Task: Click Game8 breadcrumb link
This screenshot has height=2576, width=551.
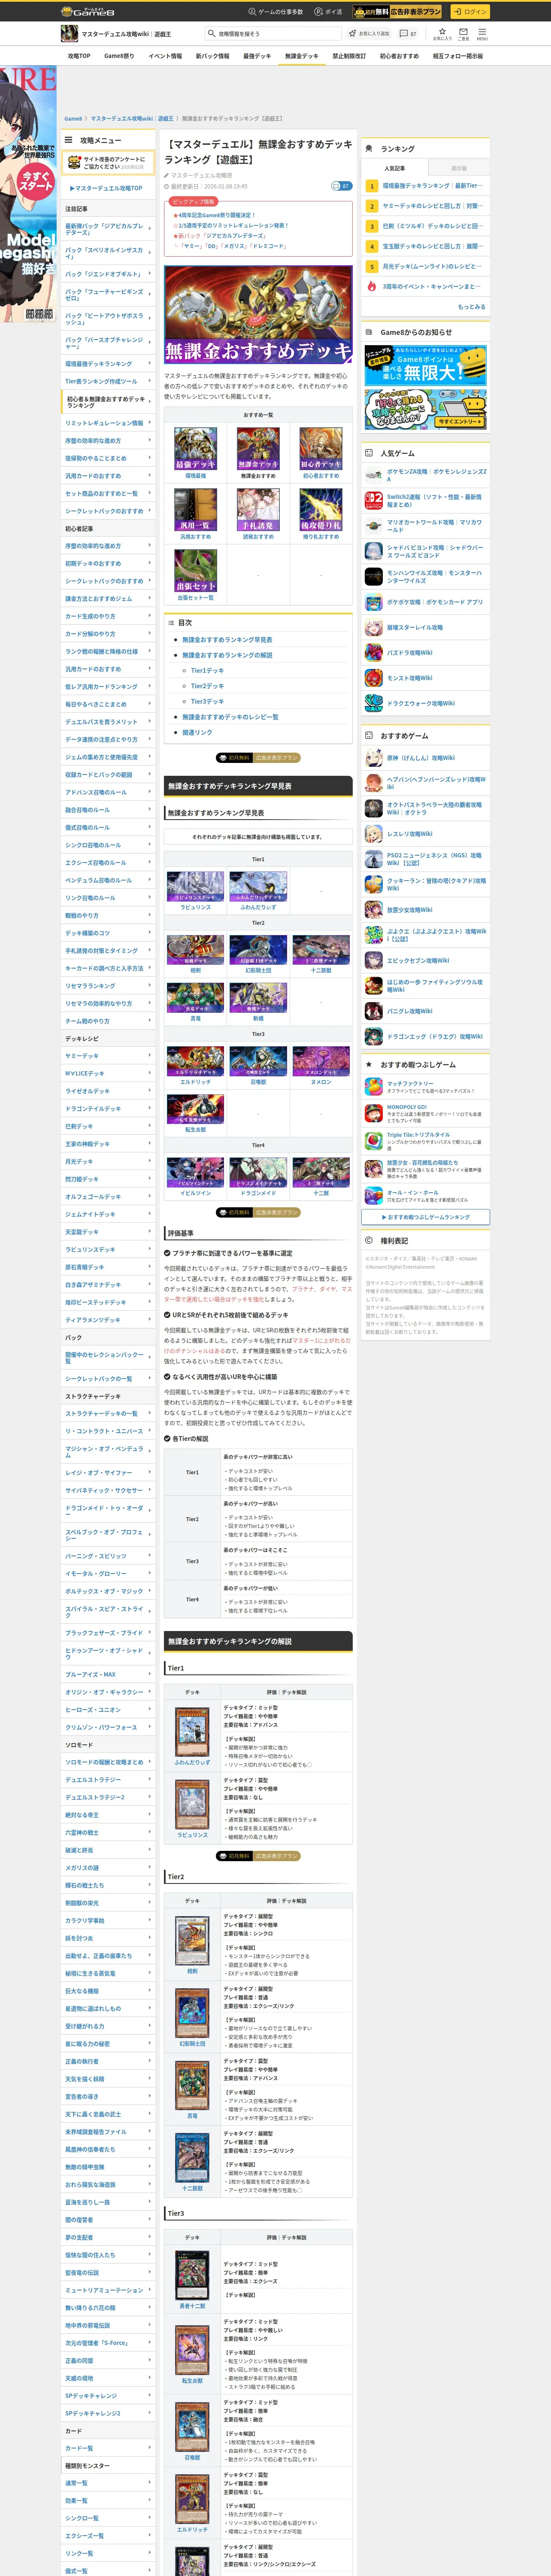Action: tap(73, 118)
